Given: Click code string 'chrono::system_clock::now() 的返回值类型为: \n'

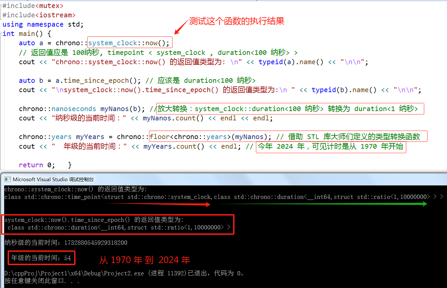Looking at the screenshot, I should [147, 62].
